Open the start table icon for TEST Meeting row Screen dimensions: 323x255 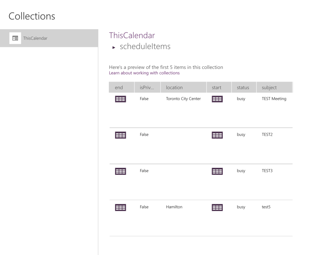tap(217, 99)
